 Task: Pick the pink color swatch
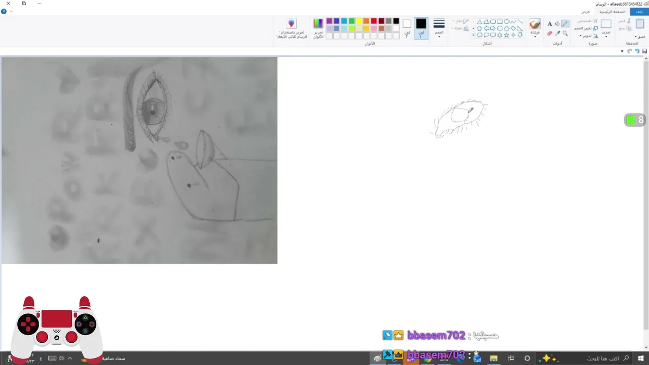coord(374,28)
